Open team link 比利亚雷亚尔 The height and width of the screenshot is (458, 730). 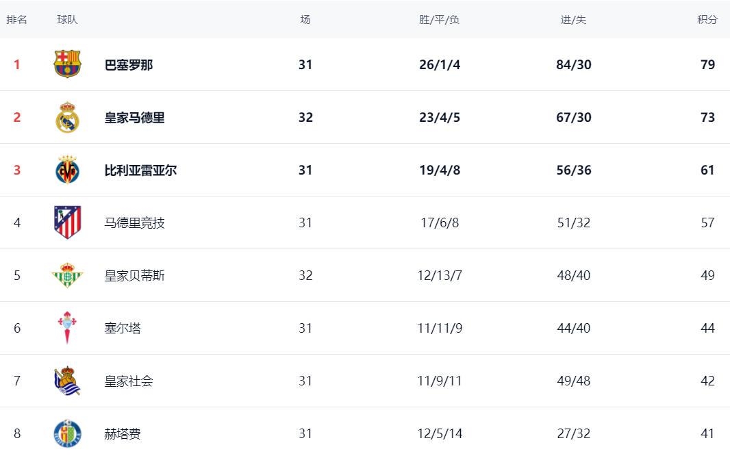tap(140, 170)
